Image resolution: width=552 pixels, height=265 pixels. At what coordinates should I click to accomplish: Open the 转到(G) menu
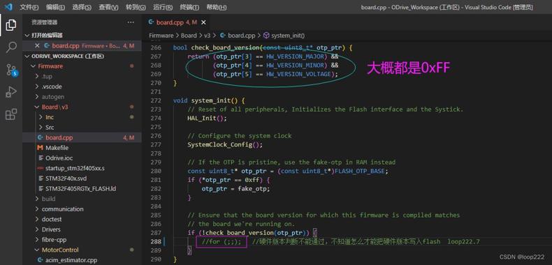click(x=136, y=7)
